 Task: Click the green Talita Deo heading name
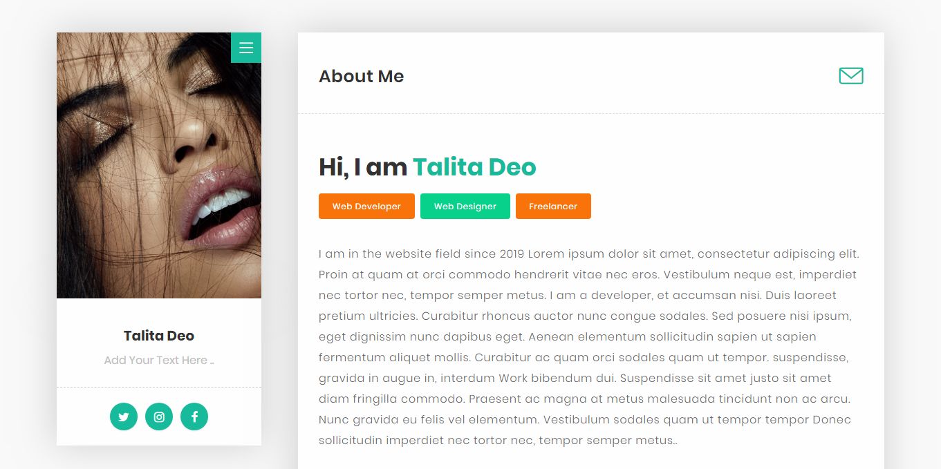click(474, 167)
